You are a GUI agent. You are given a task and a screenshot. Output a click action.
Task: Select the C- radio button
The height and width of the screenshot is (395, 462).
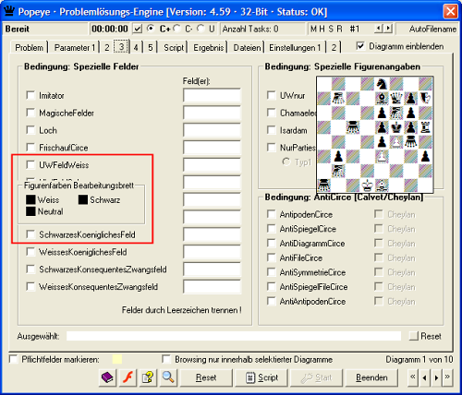point(176,29)
